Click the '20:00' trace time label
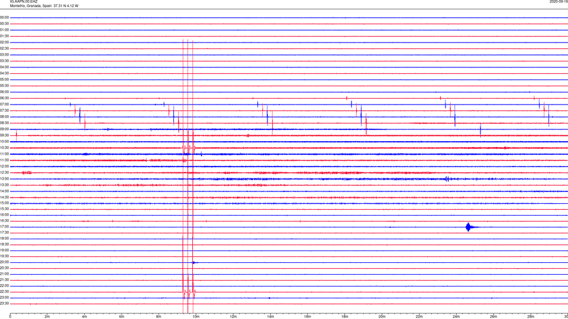 (4, 262)
